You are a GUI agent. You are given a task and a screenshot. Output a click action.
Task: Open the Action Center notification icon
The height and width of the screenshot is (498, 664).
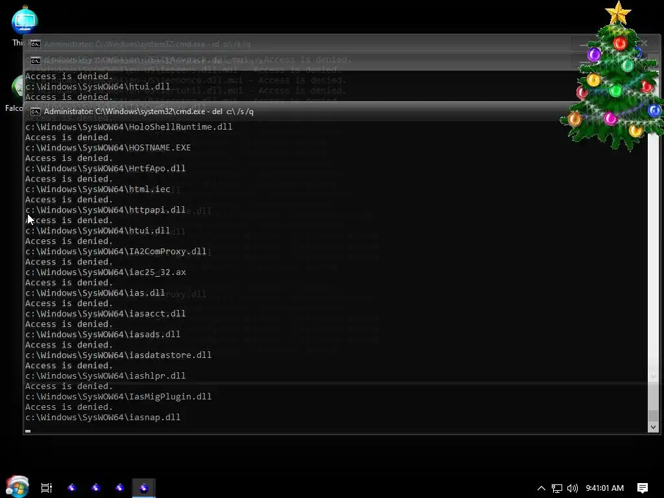pyautogui.click(x=643, y=488)
